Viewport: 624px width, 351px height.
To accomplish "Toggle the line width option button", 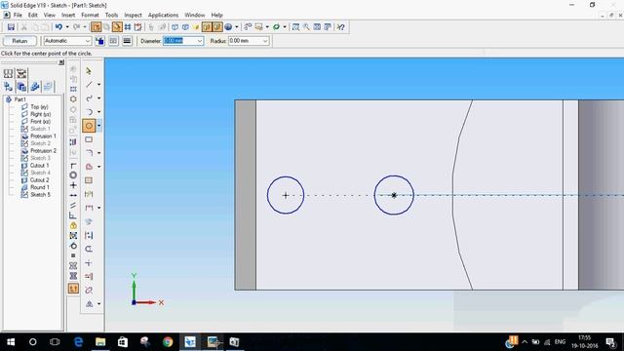I will click(127, 41).
